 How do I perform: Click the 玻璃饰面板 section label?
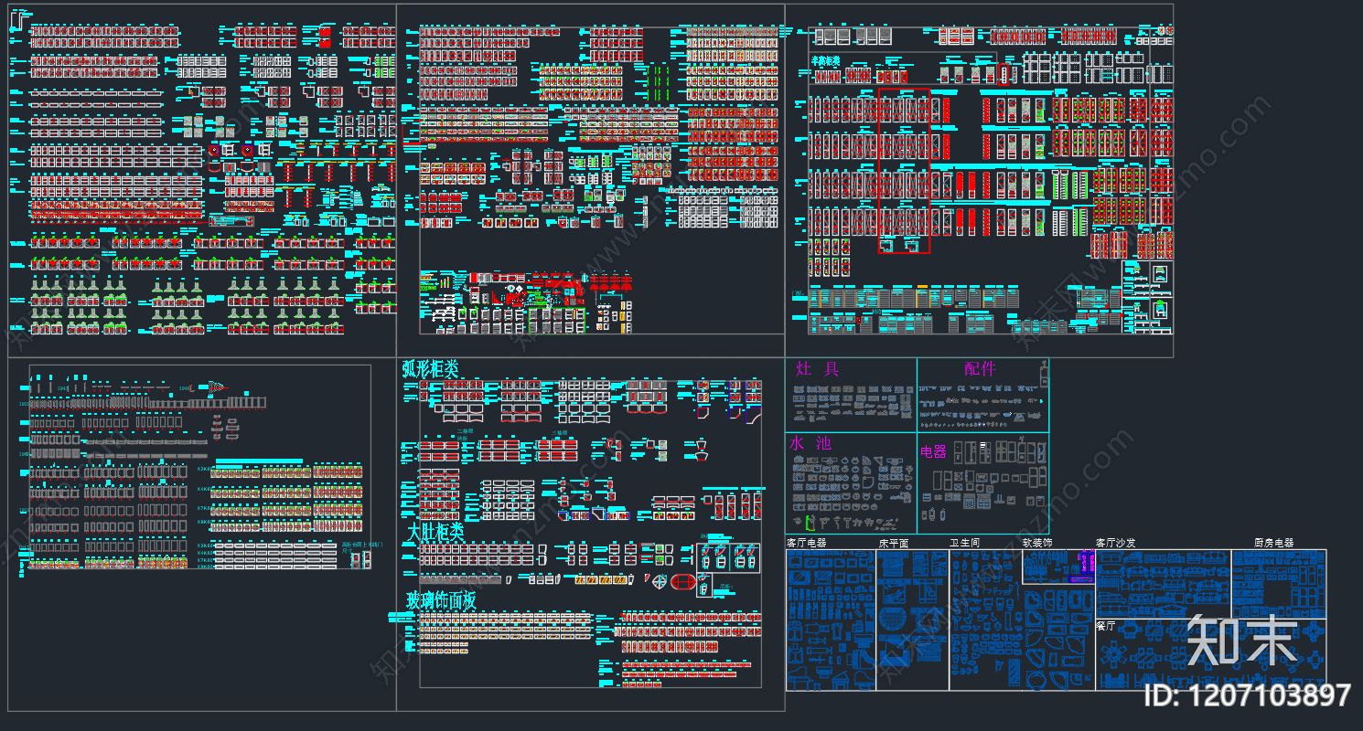[441, 600]
